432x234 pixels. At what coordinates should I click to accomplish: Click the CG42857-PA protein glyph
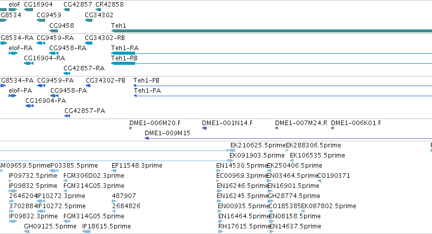pos(67,116)
